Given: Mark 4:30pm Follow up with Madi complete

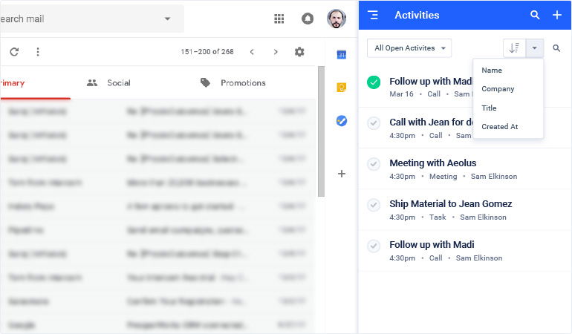Looking at the screenshot, I should (x=374, y=246).
